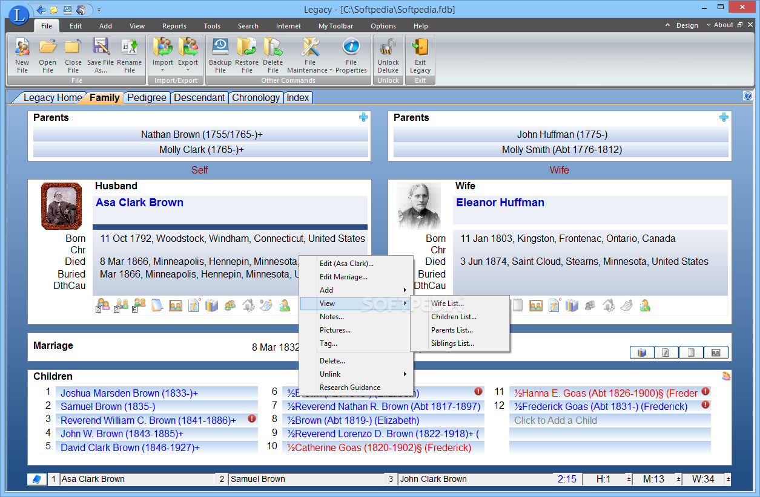Click the bookmark icon in the status bar

(x=37, y=479)
